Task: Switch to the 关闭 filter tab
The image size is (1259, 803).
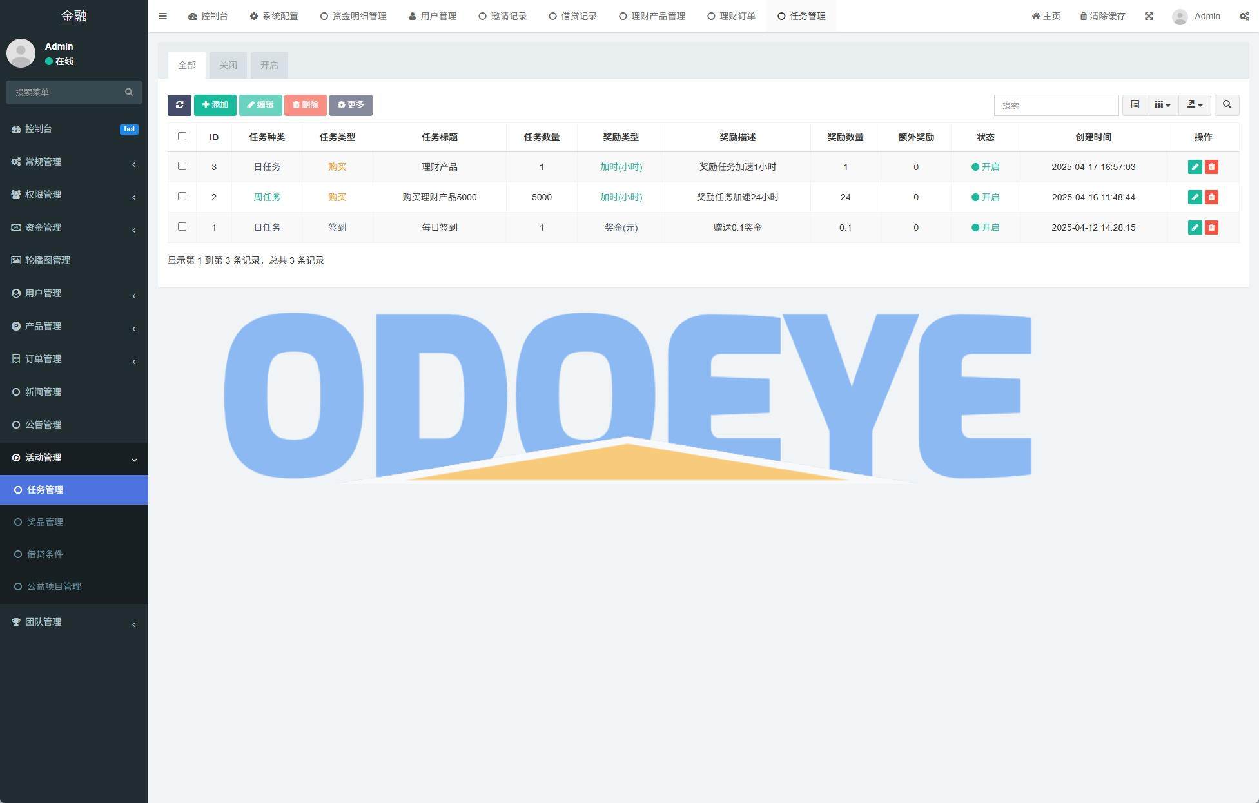Action: (x=228, y=65)
